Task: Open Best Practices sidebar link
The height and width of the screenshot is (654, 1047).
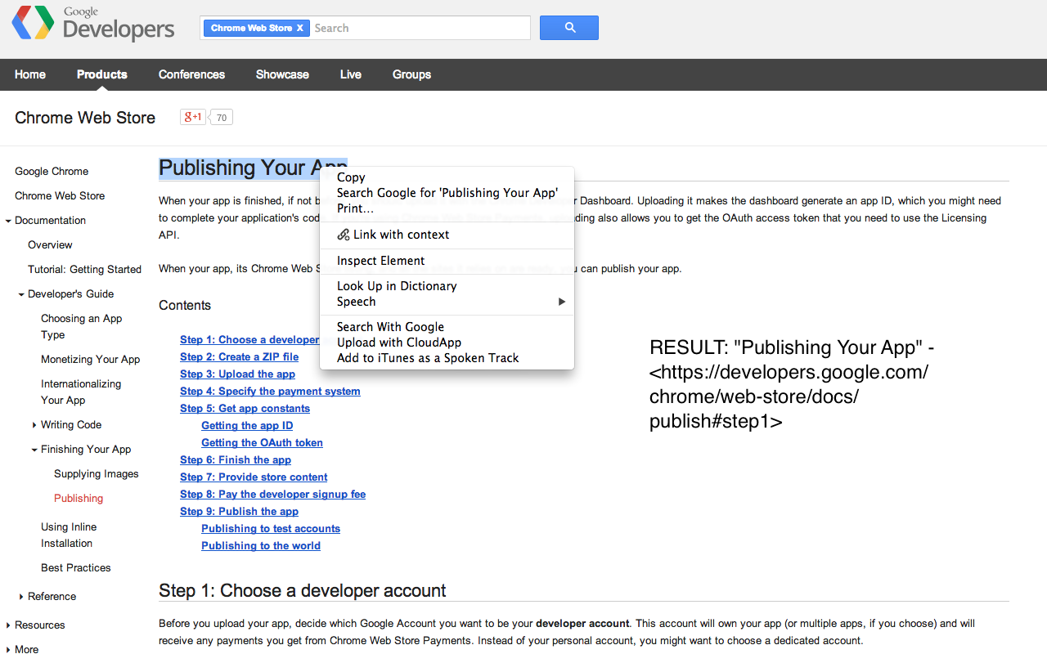Action: [x=75, y=568]
